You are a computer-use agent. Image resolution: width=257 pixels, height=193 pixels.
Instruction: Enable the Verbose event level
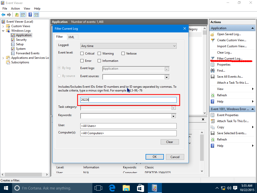[x=123, y=53]
